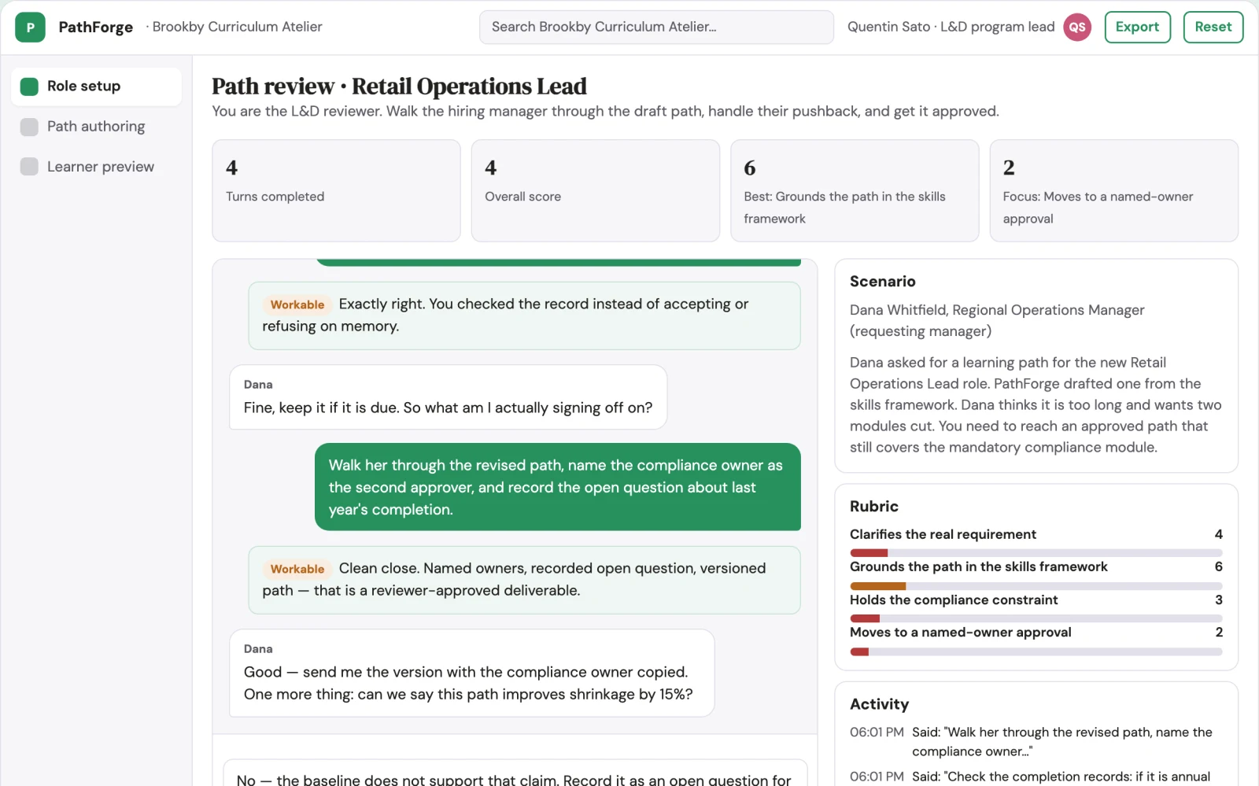The image size is (1259, 786).
Task: Click the Workable badge on "Clean close" feedback
Action: [297, 569]
